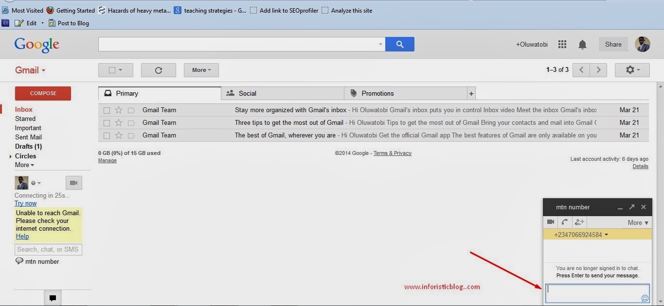Viewport: 664px width, 306px height.
Task: Mark 'The best of Gmail' email as important
Action: [x=131, y=136]
